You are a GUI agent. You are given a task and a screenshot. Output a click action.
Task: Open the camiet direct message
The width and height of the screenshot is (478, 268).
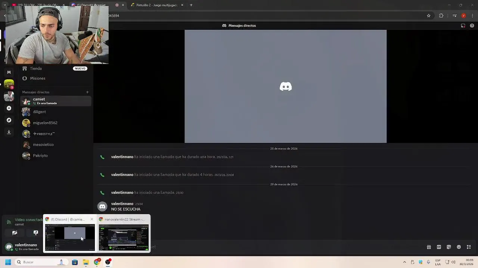tap(55, 101)
